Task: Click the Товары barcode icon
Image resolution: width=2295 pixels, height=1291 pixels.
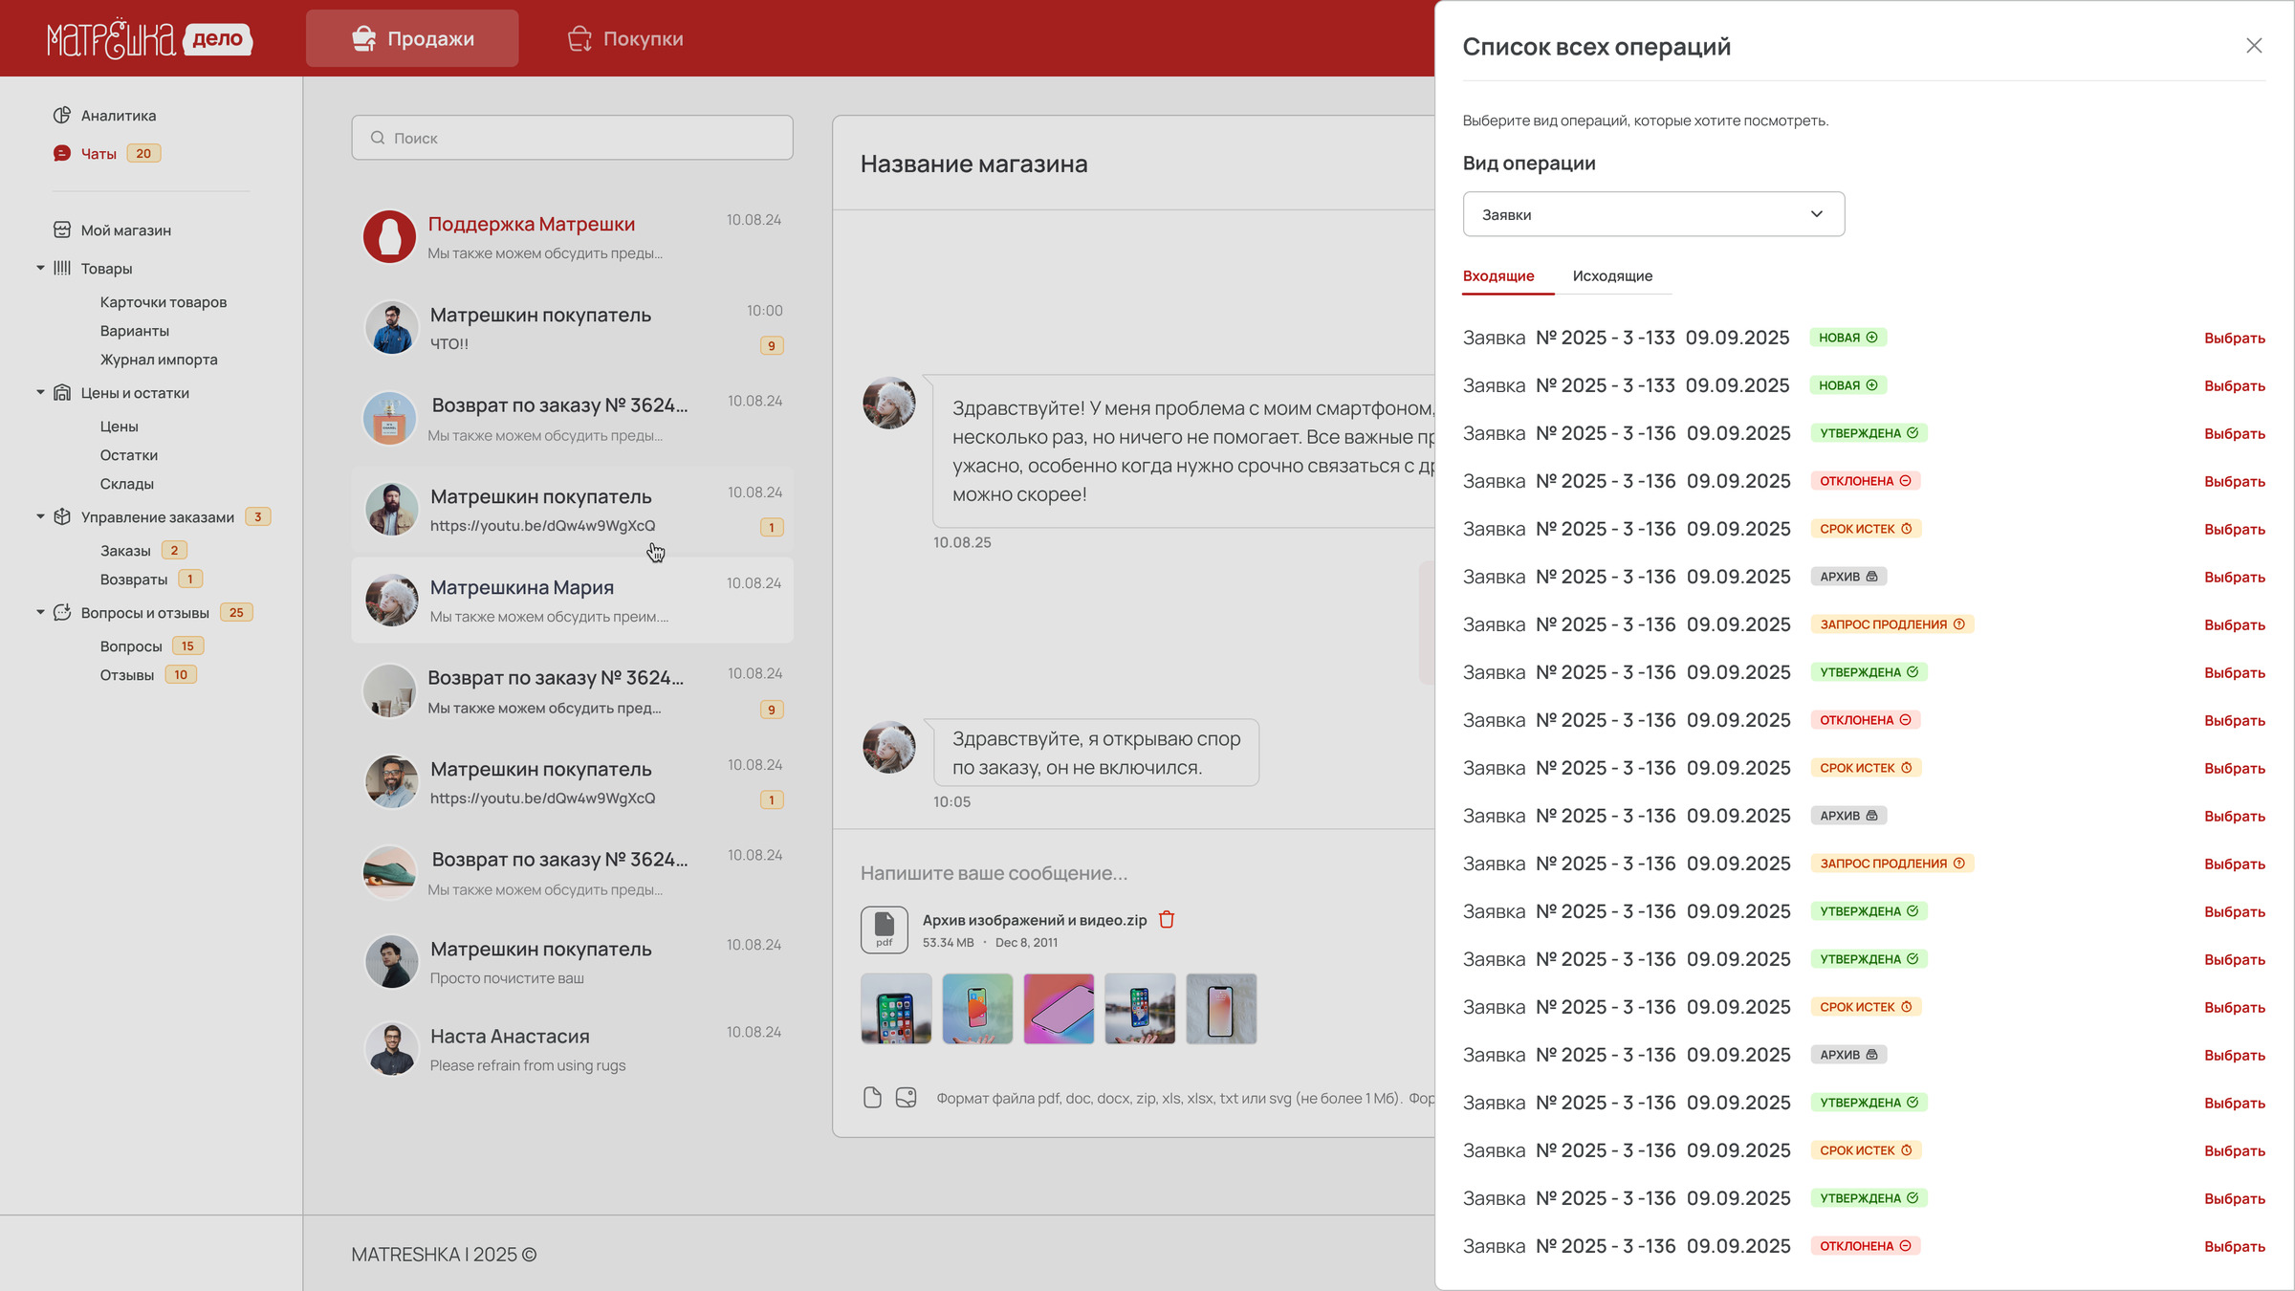Action: point(62,268)
